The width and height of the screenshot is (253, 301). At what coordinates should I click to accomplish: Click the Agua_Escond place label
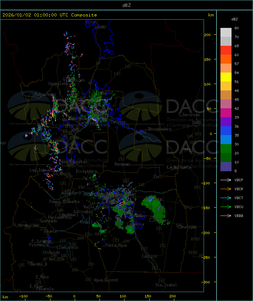(x=106, y=280)
